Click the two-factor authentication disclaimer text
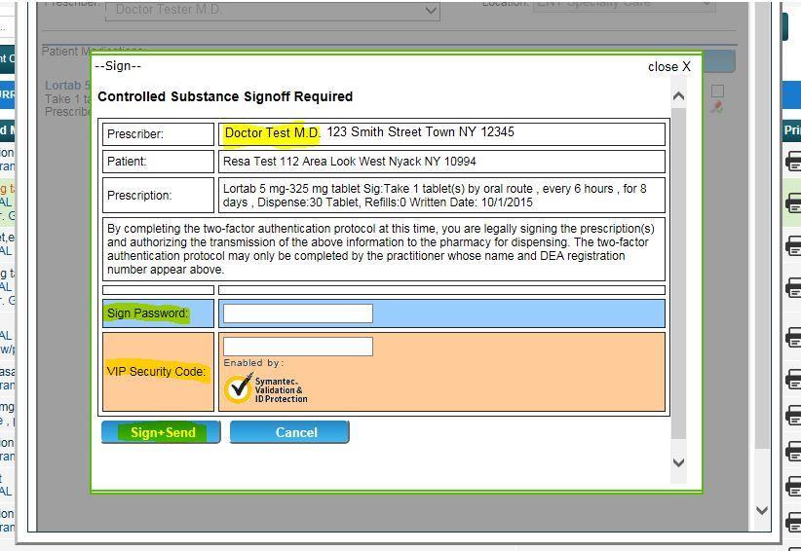The height and width of the screenshot is (551, 801). tap(381, 249)
